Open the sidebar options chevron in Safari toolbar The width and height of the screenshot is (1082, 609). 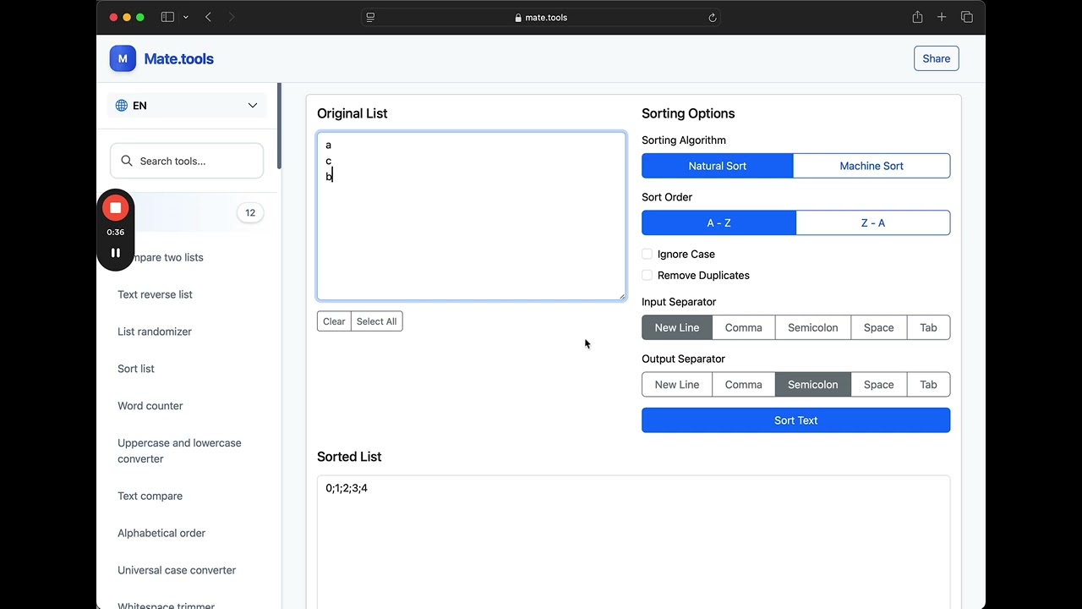[185, 17]
